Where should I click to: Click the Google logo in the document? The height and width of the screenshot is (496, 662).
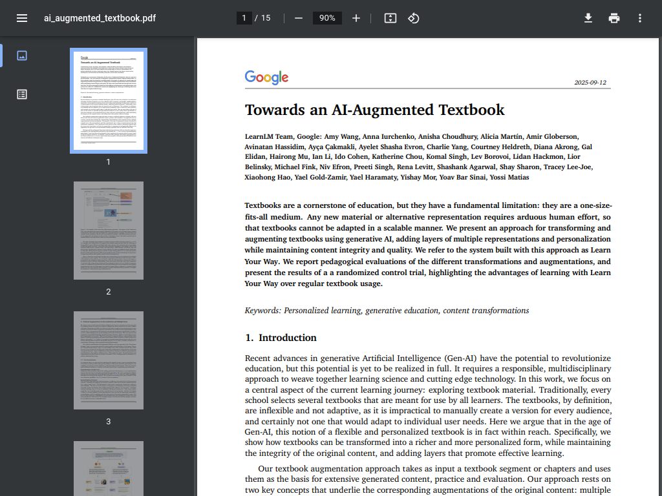(x=266, y=77)
